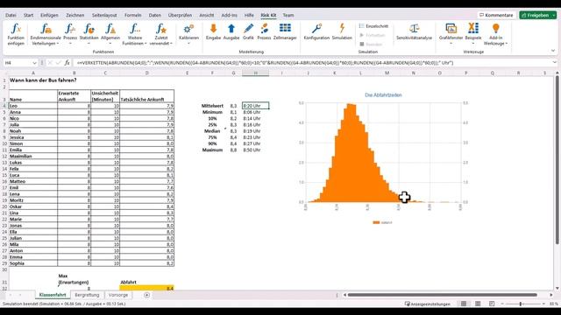Image resolution: width=561 pixels, height=315 pixels.
Task: Switch to the Daten ribbon tab
Action: [x=155, y=15]
